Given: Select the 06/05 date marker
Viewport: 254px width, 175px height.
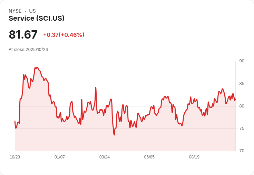Looking at the screenshot, I should point(149,157).
